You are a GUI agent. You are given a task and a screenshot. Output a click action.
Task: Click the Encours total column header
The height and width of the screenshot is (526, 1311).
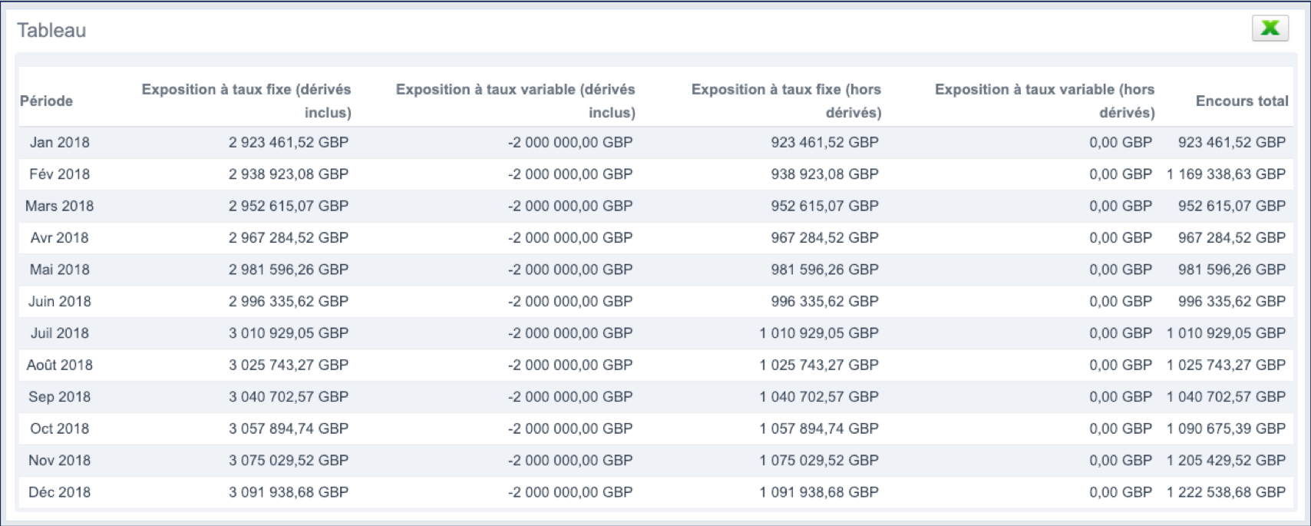click(x=1242, y=101)
